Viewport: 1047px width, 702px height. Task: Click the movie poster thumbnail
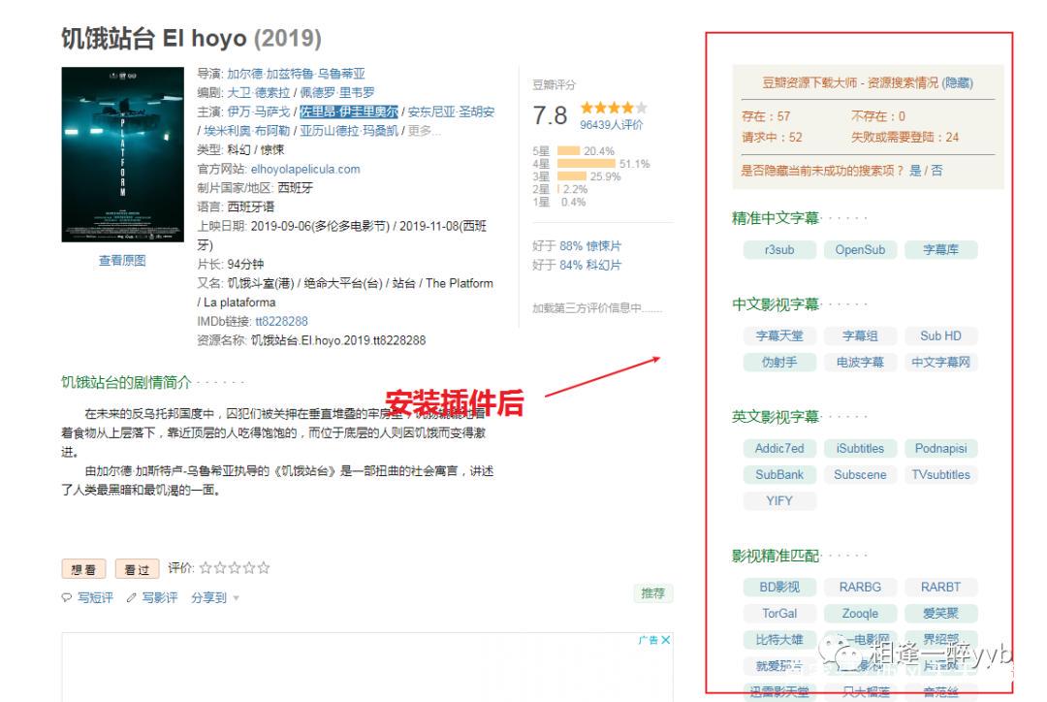pyautogui.click(x=122, y=154)
